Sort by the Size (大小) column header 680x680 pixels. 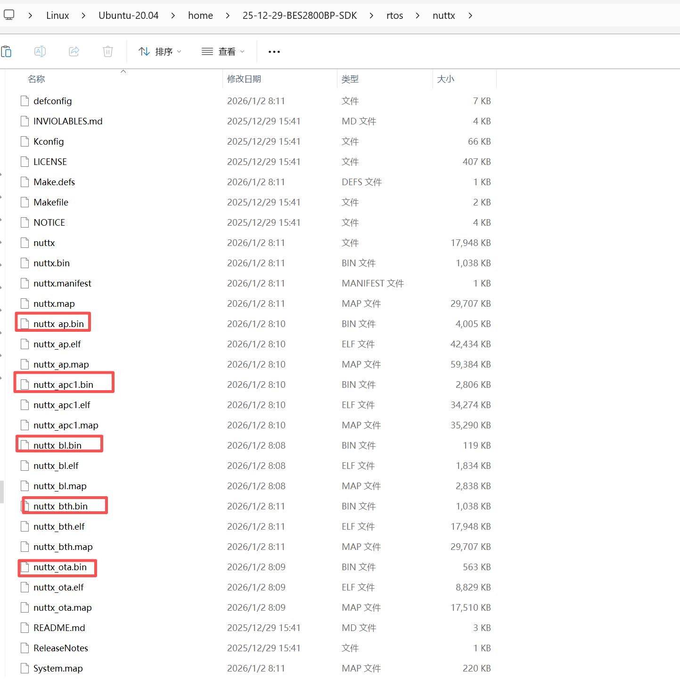click(446, 79)
